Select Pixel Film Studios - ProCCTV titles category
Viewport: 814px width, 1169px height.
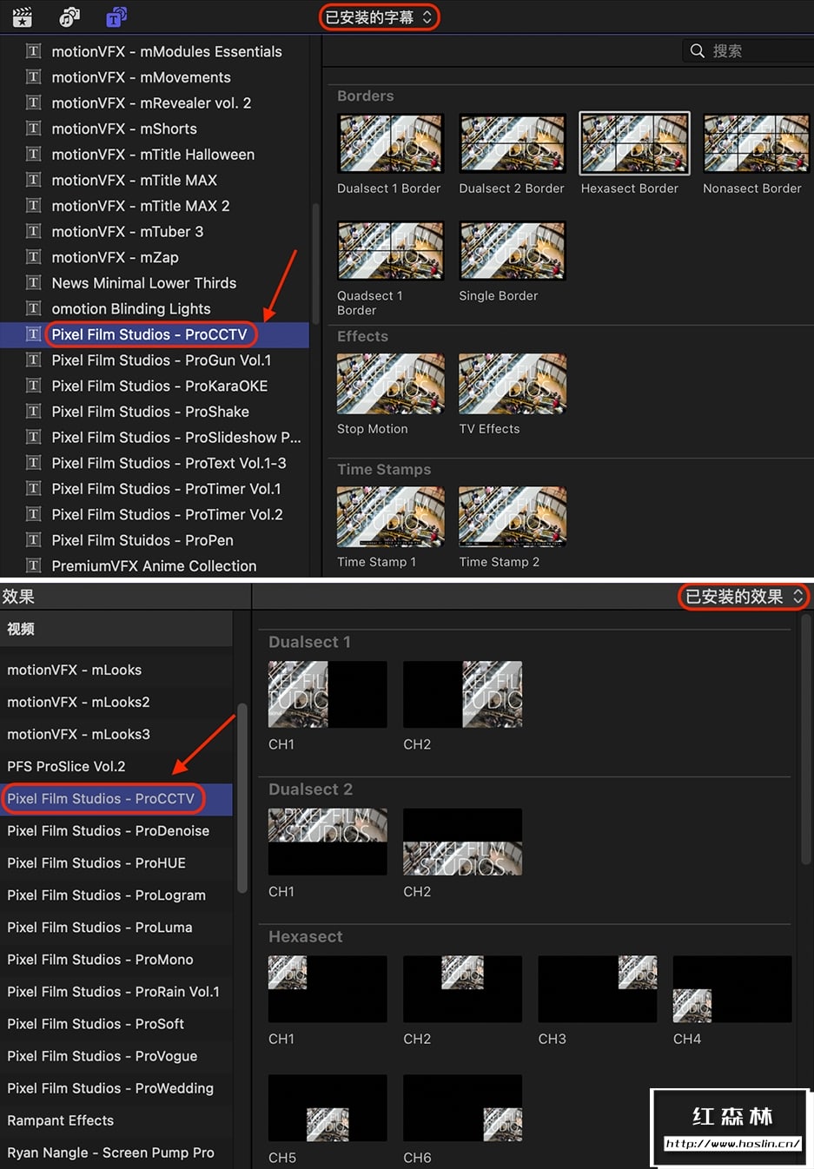[x=155, y=334]
